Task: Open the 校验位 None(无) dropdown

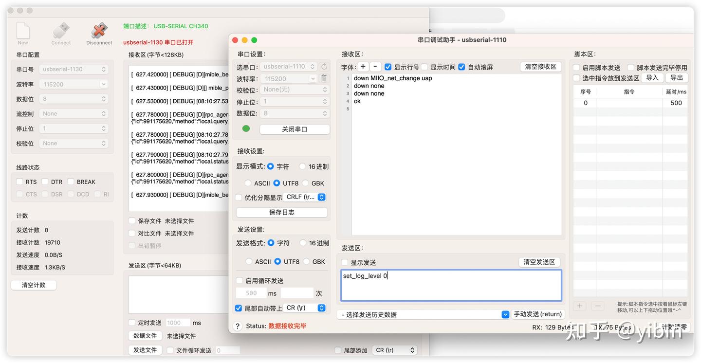Action: point(295,90)
